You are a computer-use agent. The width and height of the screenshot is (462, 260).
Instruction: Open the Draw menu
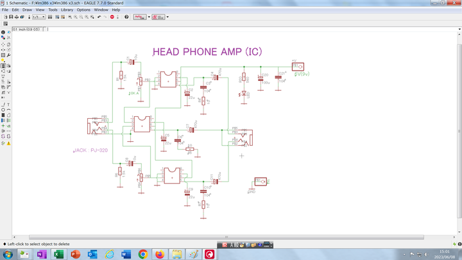click(x=27, y=10)
